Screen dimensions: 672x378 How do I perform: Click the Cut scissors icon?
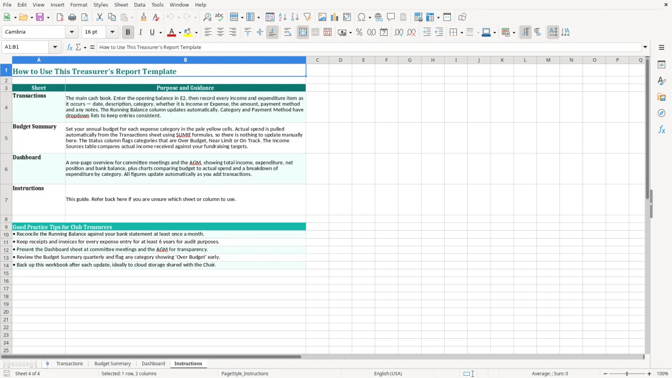tap(100, 17)
